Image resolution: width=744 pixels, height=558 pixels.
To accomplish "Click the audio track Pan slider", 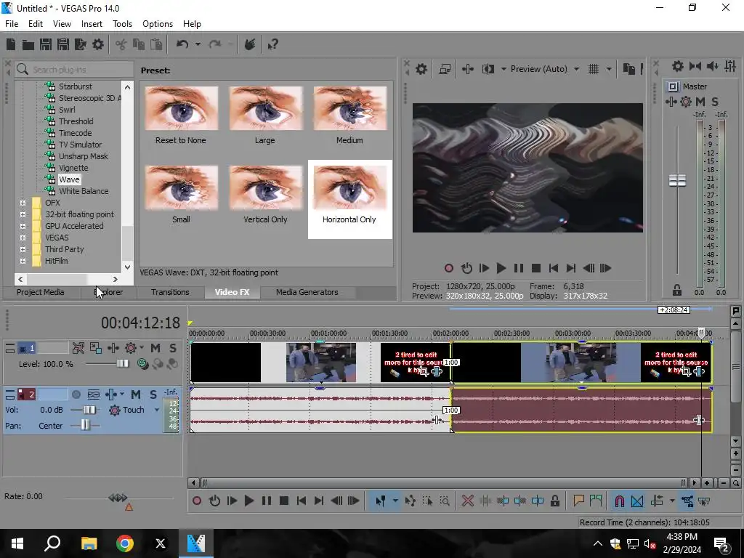I will tap(84, 426).
